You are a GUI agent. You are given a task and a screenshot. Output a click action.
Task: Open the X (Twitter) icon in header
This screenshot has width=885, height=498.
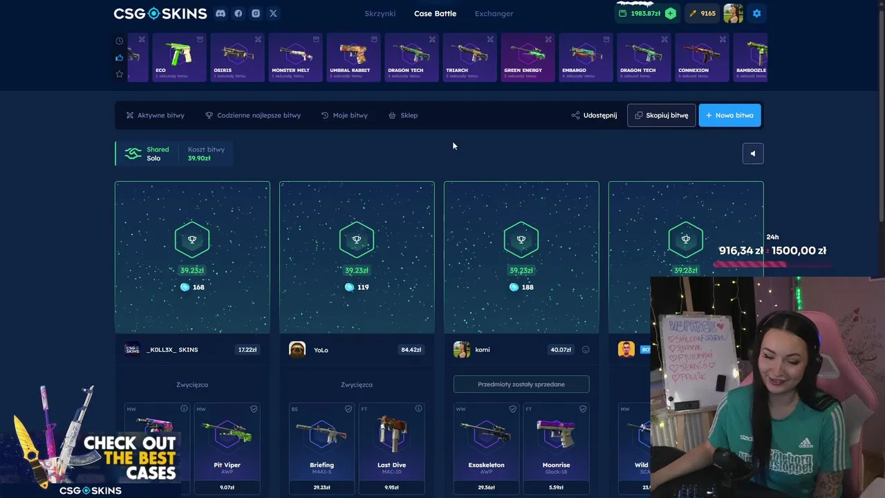[x=273, y=13]
